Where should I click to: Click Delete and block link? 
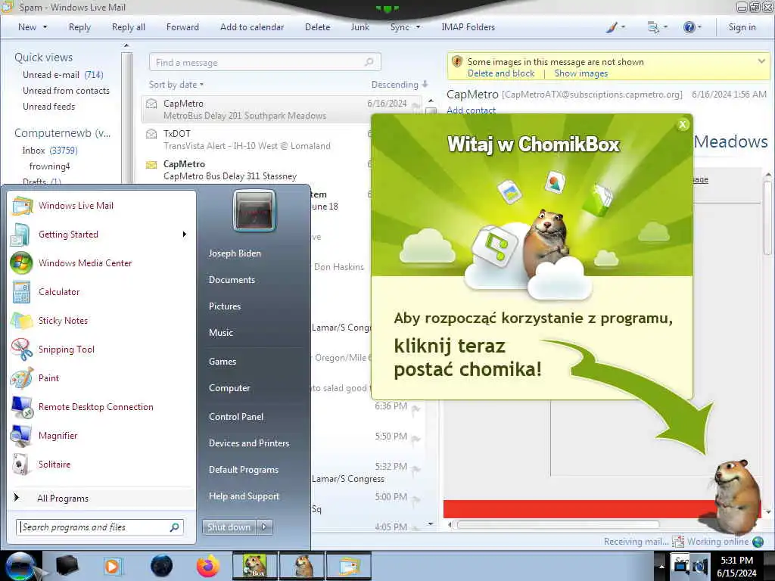(x=501, y=73)
